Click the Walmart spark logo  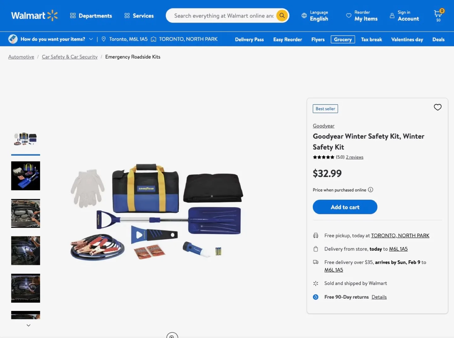click(52, 15)
